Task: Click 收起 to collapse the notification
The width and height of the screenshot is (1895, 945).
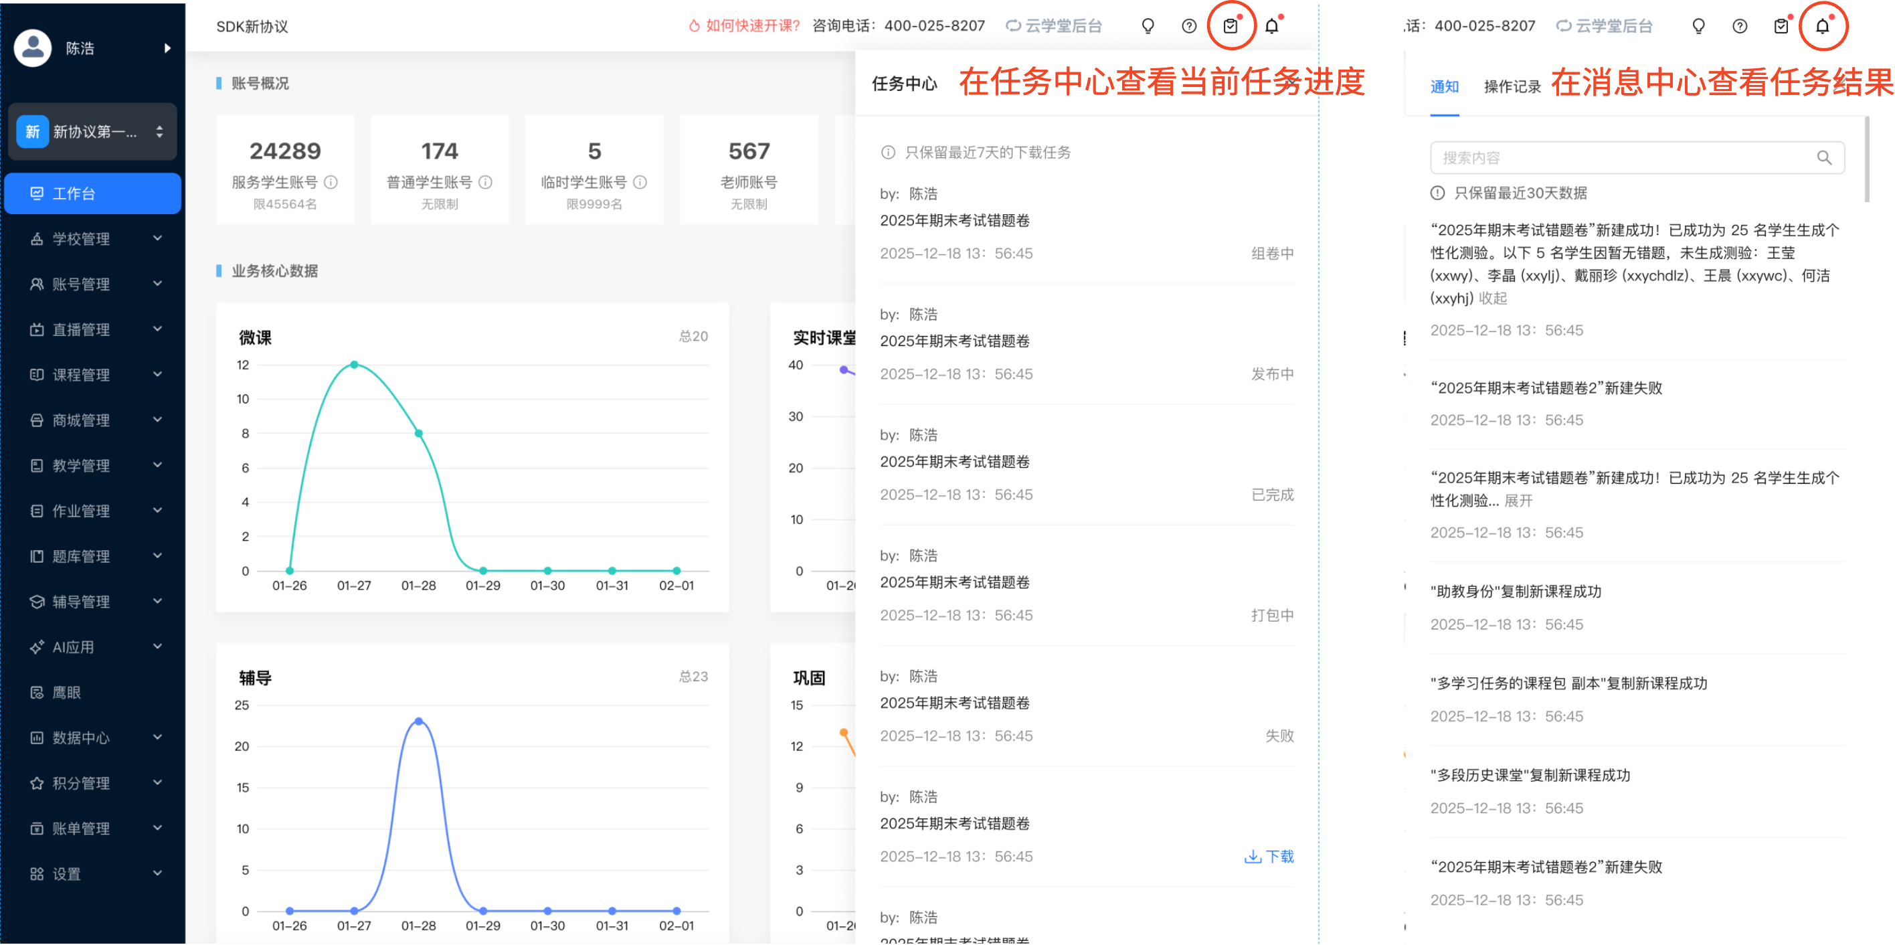Action: coord(1493,298)
